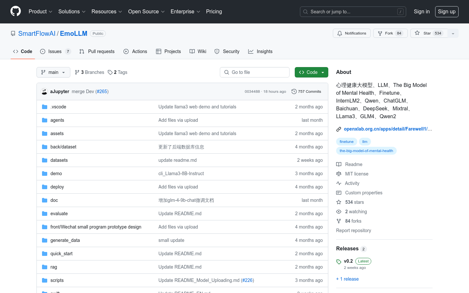
Task: Switch to the Insights tab
Action: [x=260, y=51]
